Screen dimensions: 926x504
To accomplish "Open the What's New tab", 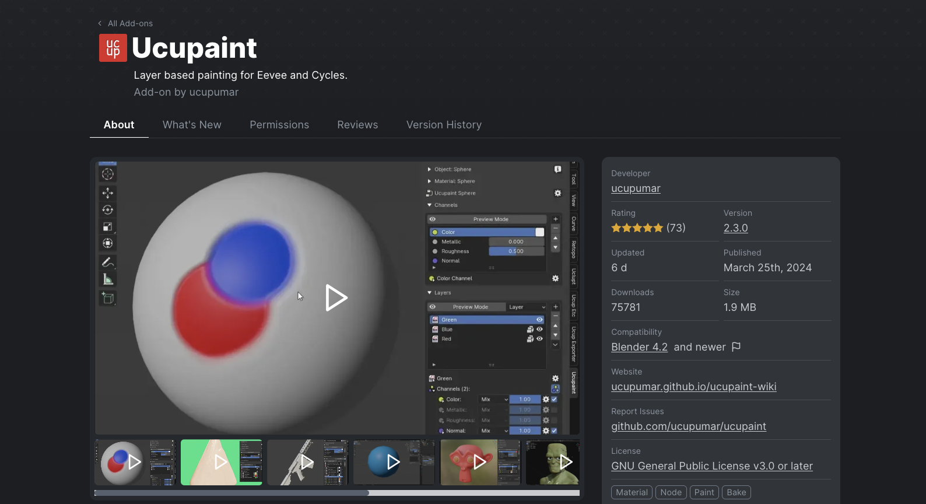I will [192, 125].
